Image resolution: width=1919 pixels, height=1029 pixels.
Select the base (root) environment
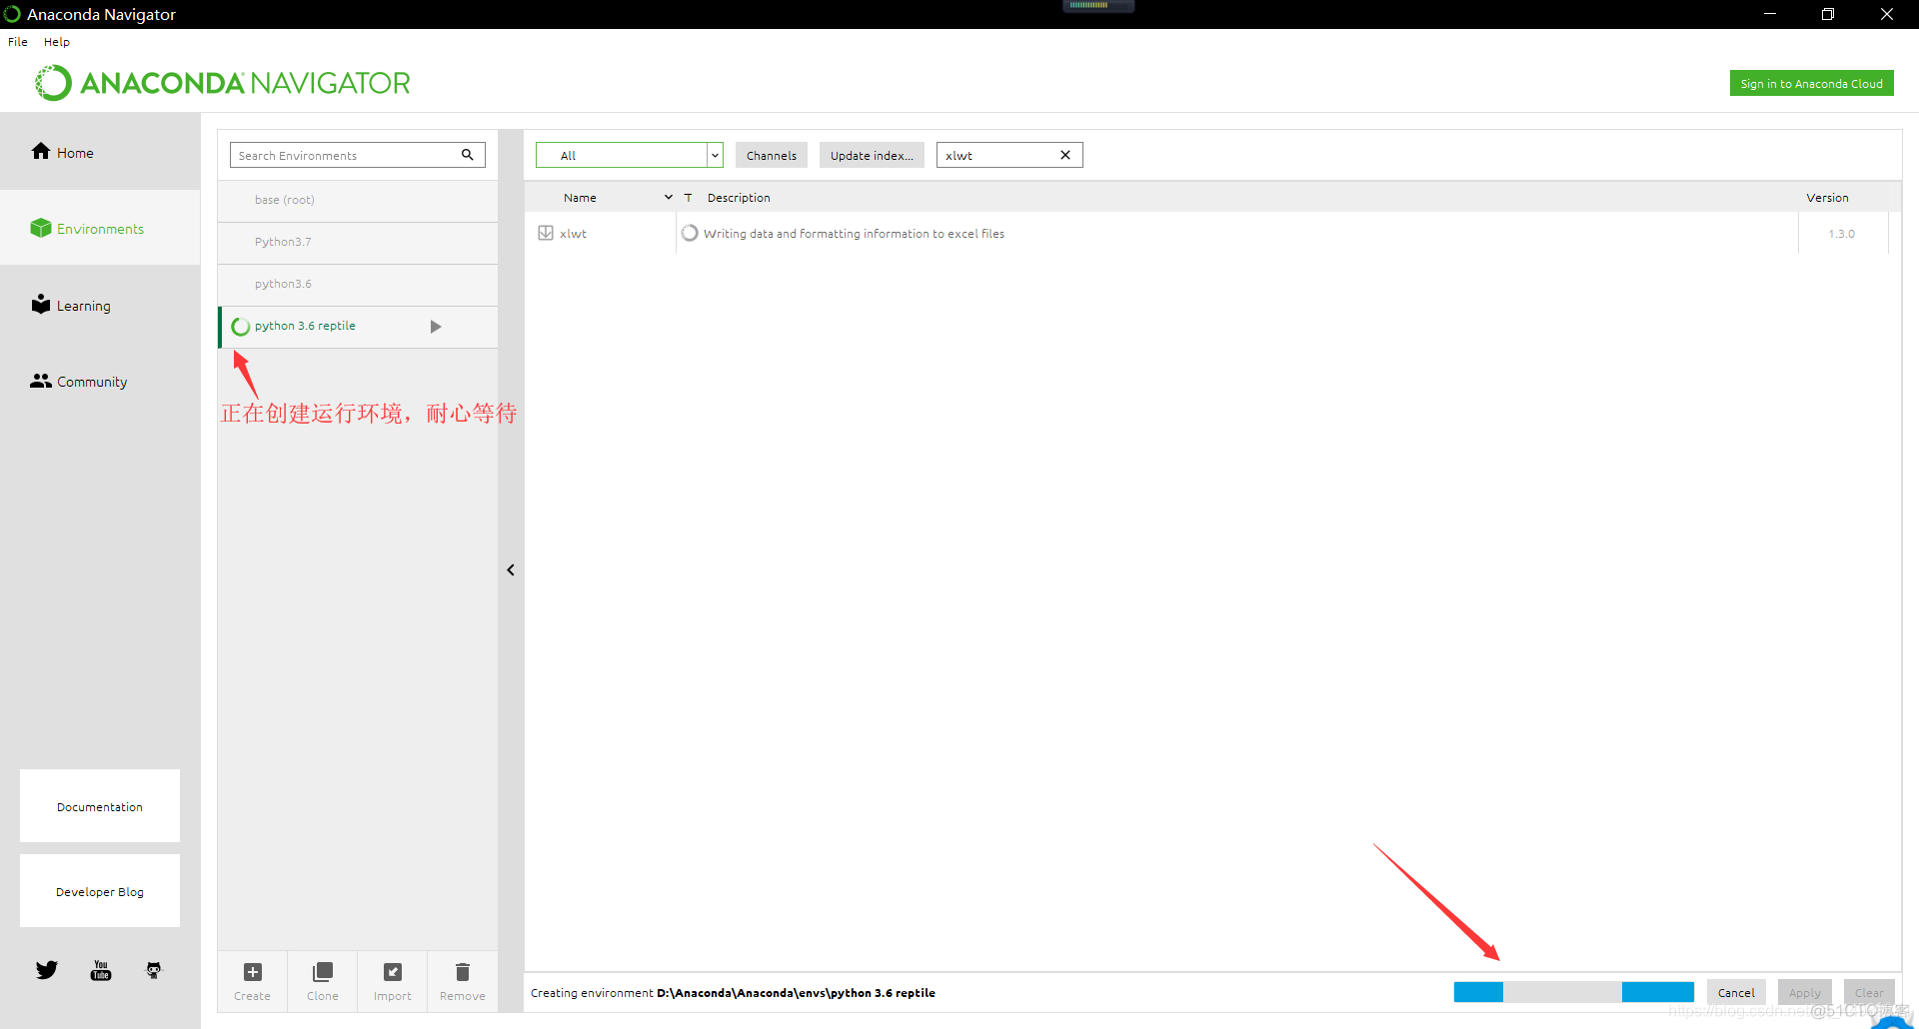tap(358, 200)
